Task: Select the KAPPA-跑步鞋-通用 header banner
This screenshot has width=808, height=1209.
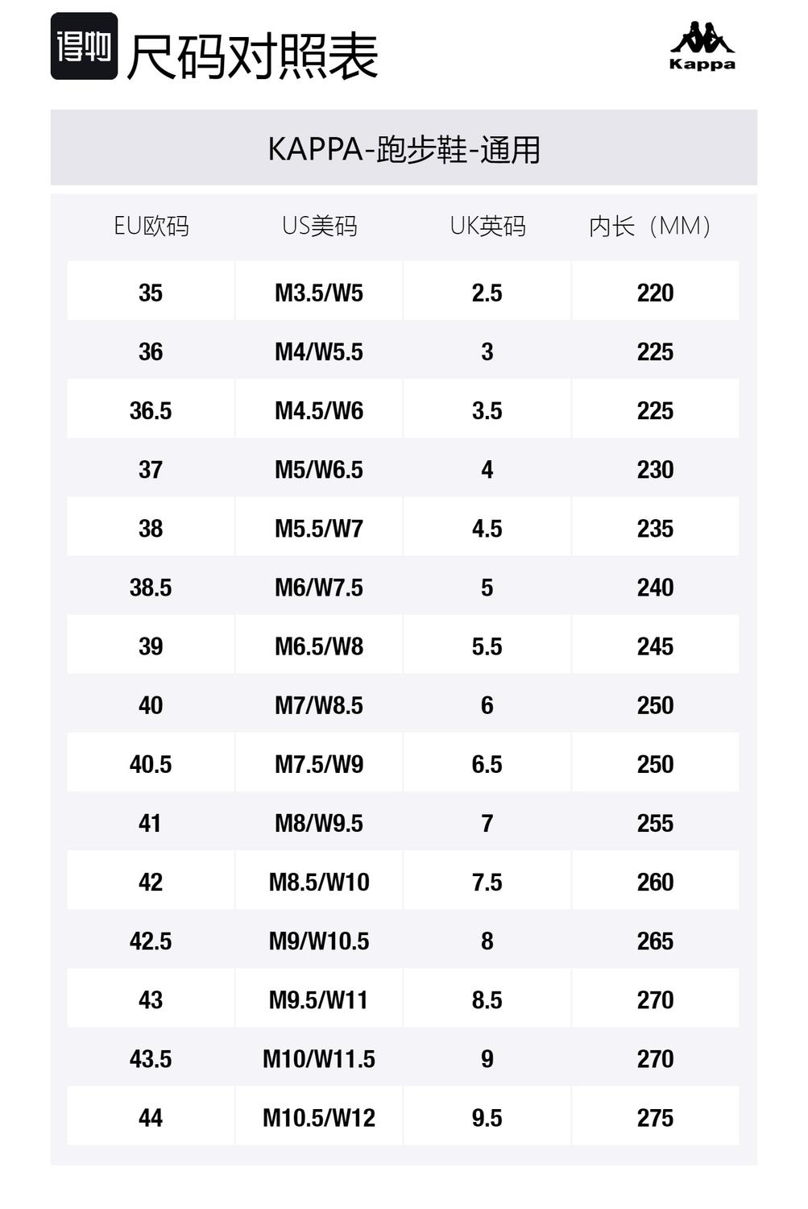Action: tap(404, 149)
